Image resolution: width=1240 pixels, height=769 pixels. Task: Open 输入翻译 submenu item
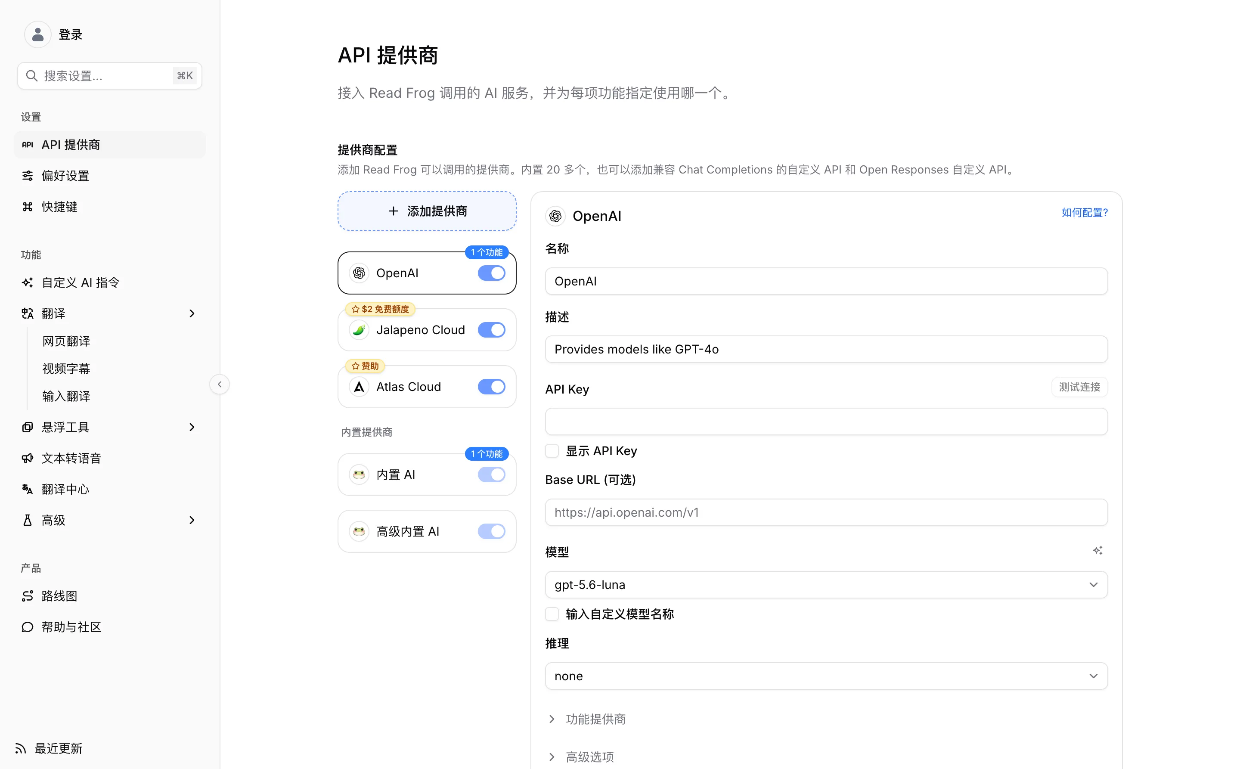(x=66, y=396)
